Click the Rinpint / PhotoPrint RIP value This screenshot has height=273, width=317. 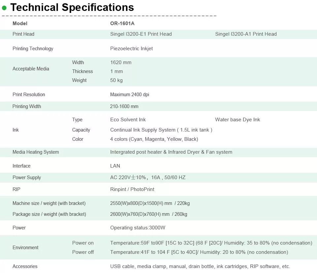[x=132, y=189]
